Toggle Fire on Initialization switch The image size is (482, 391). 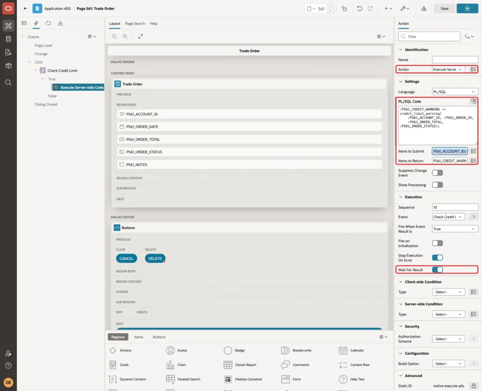437,243
